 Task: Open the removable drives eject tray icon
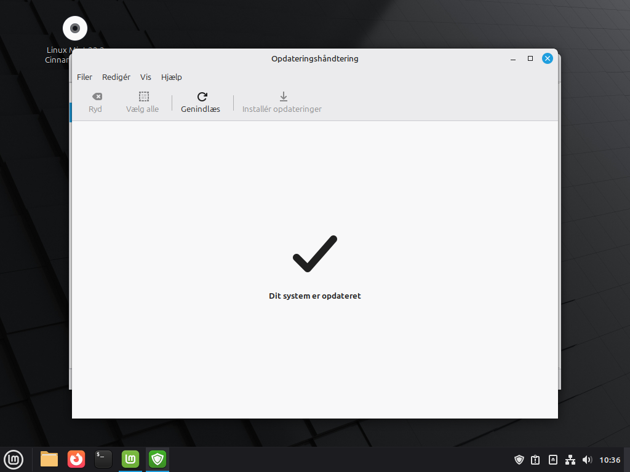[x=553, y=460]
